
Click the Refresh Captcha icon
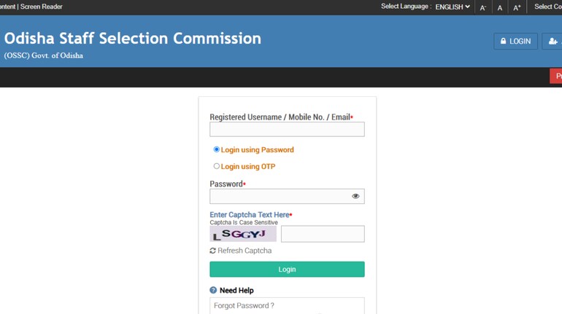(213, 251)
